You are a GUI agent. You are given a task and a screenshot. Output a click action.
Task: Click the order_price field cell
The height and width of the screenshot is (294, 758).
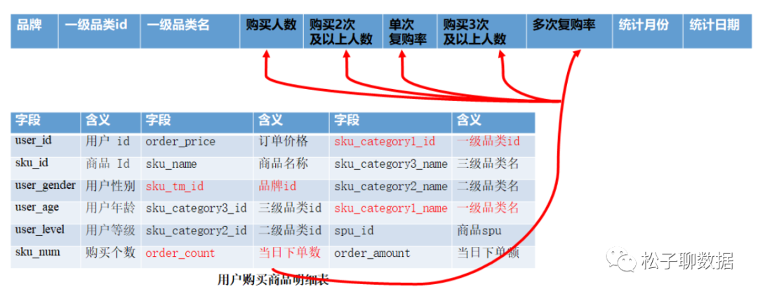(197, 145)
